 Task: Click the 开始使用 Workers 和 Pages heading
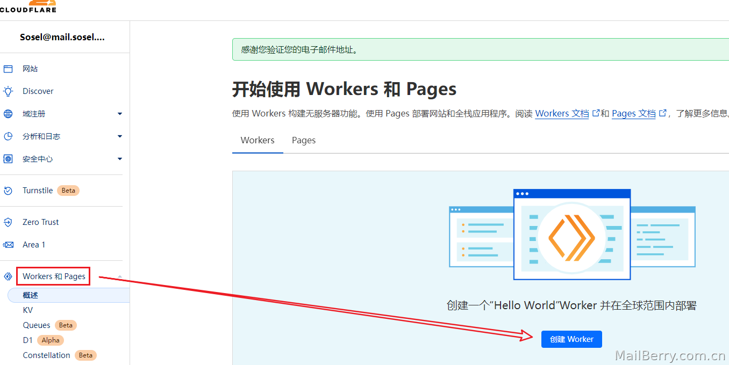(344, 89)
